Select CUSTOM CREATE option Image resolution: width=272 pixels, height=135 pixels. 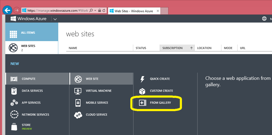pos(161,91)
